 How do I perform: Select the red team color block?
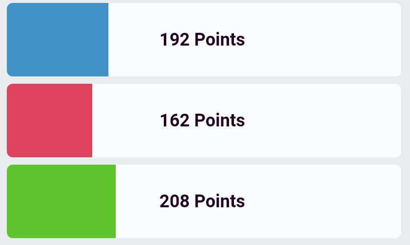point(50,121)
